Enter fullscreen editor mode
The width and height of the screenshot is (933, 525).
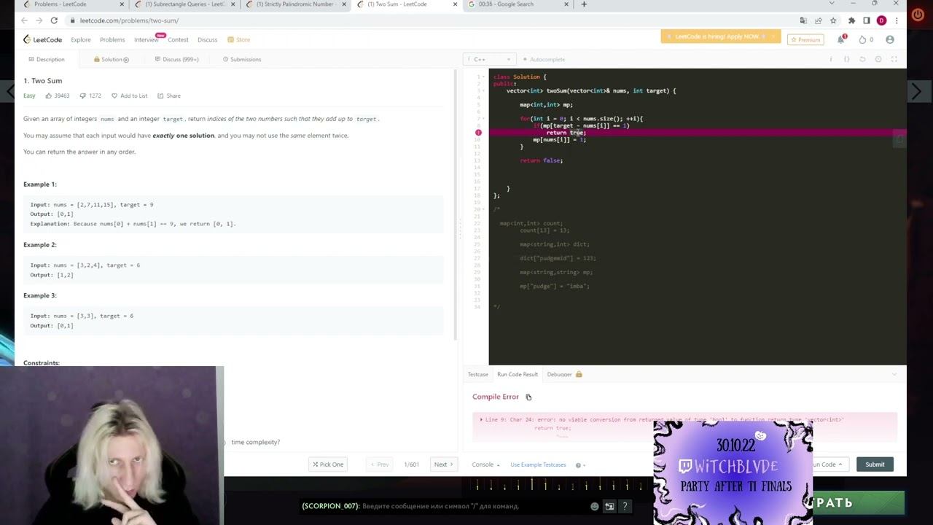pos(894,59)
